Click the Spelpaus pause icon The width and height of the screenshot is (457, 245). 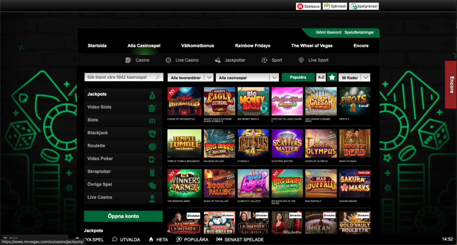point(300,6)
